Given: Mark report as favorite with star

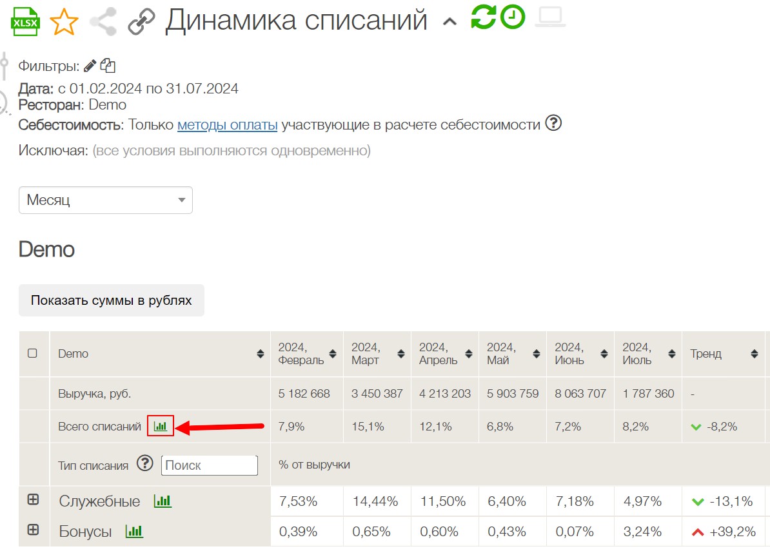Looking at the screenshot, I should point(63,22).
